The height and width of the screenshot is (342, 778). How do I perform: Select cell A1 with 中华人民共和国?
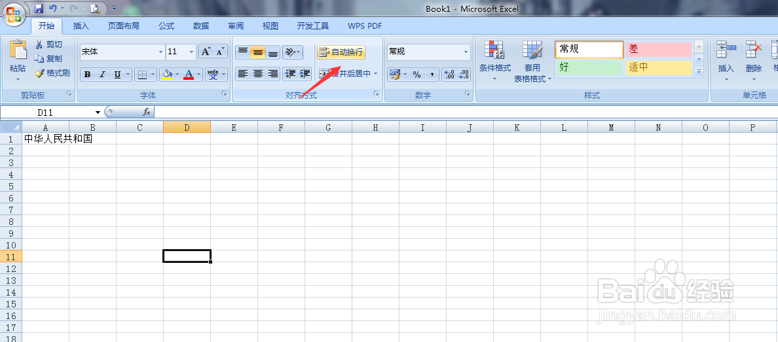click(46, 139)
